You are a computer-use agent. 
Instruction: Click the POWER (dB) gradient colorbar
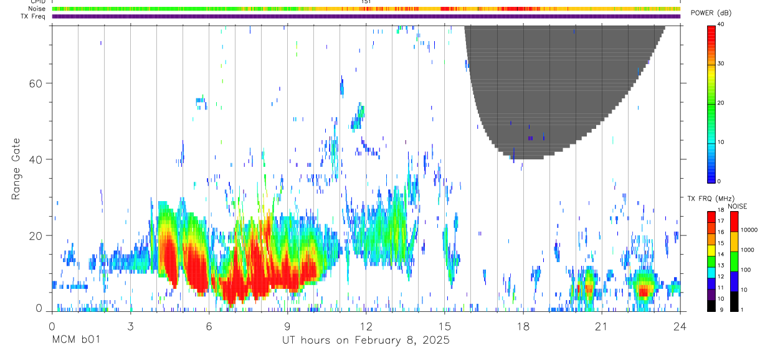[711, 103]
